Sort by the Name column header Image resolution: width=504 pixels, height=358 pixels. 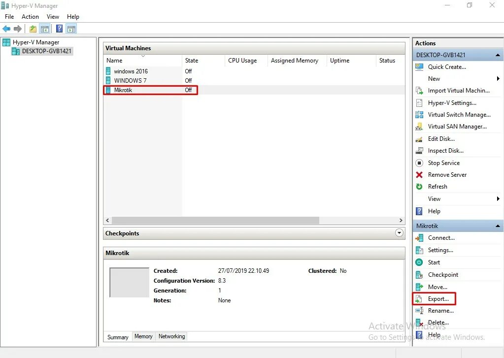[143, 61]
